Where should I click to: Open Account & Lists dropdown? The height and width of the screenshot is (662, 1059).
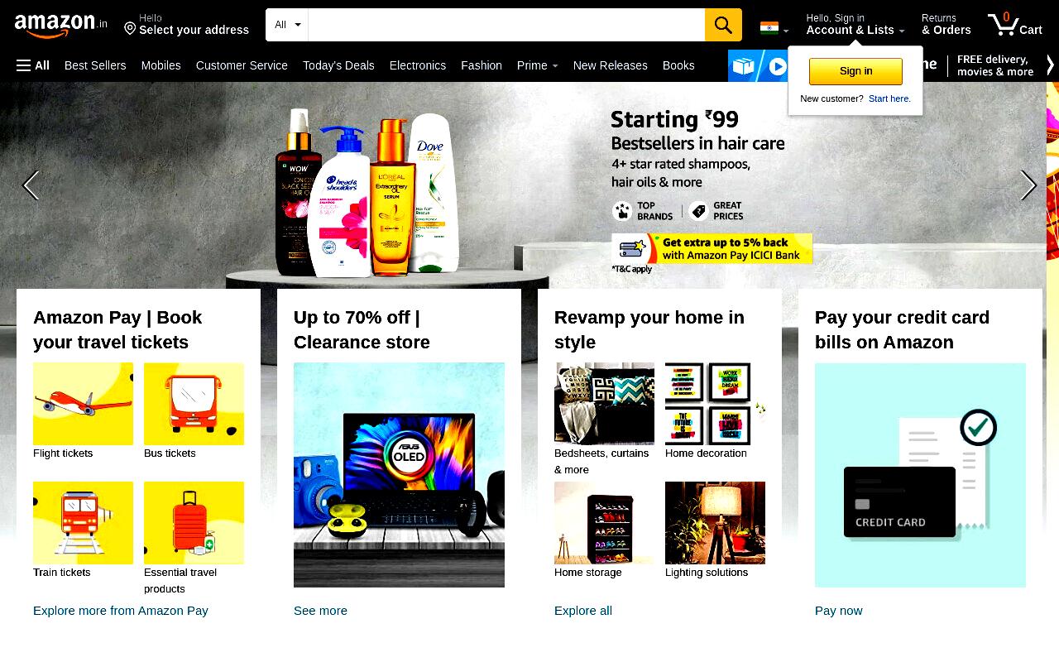click(x=855, y=24)
